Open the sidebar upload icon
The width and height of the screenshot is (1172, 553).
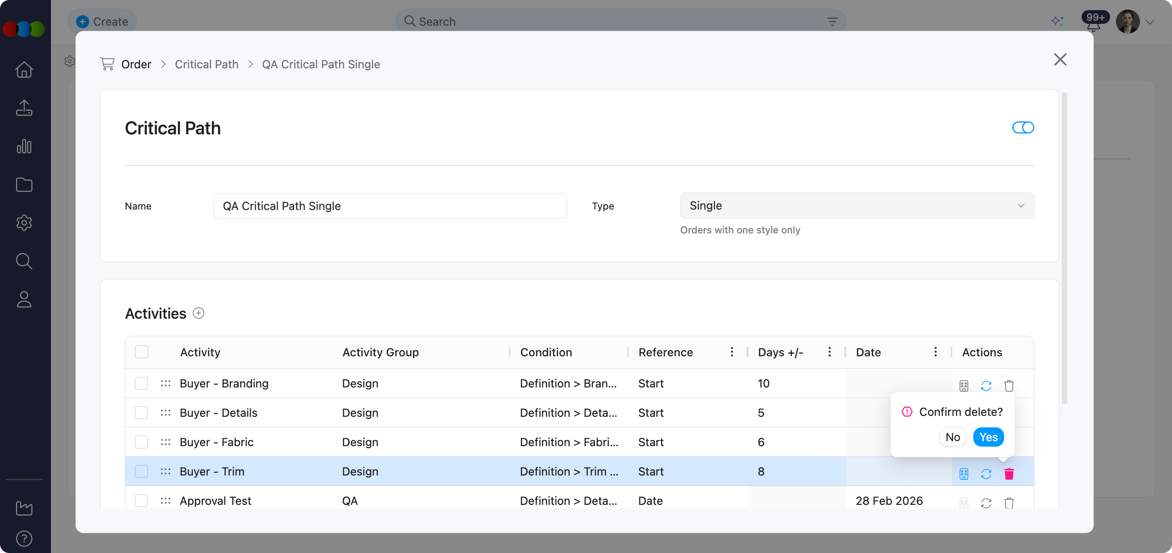point(24,108)
